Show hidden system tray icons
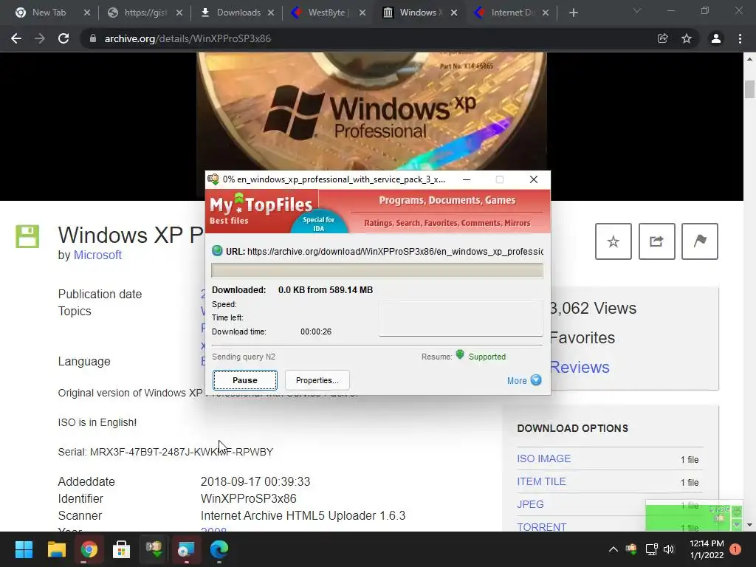 pyautogui.click(x=614, y=549)
